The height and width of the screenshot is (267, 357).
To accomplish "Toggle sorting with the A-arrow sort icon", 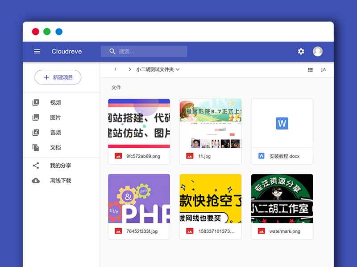I will 323,69.
